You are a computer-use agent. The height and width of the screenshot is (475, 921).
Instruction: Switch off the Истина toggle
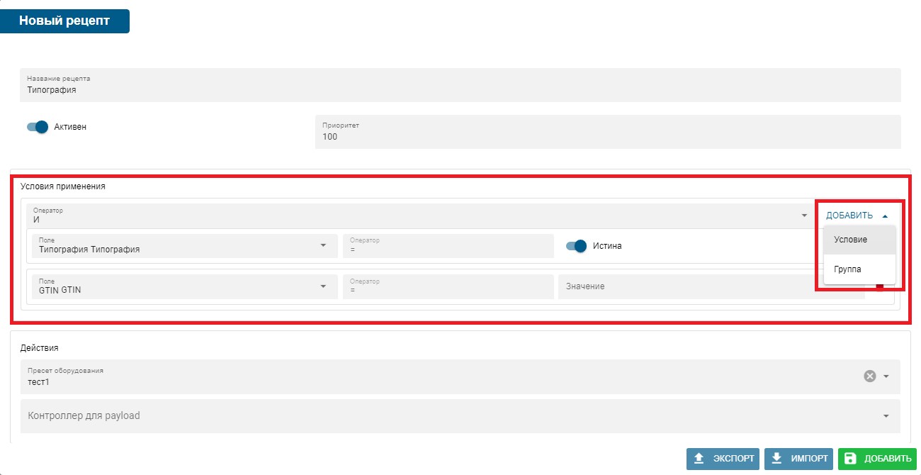coord(577,246)
